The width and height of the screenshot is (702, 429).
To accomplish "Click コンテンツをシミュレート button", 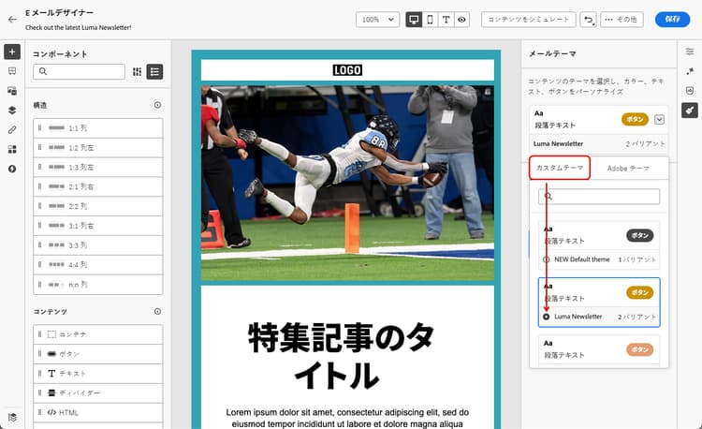I will (x=528, y=20).
